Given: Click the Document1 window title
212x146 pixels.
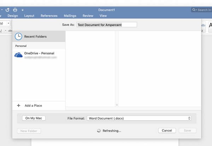Looking at the screenshot, I should 107,10.
